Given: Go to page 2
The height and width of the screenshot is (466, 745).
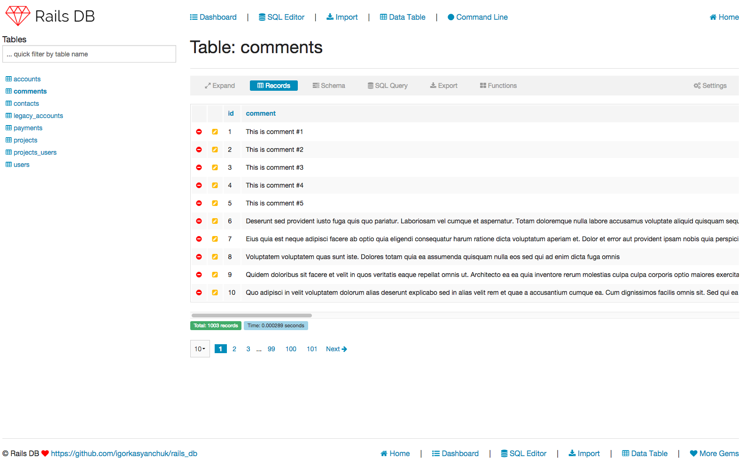Looking at the screenshot, I should pyautogui.click(x=234, y=349).
